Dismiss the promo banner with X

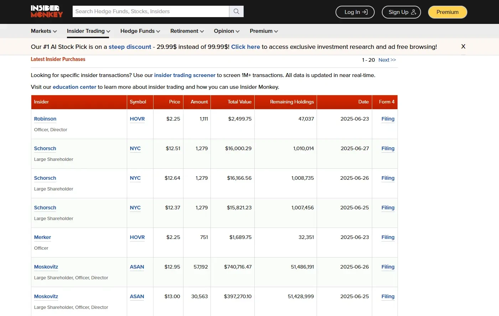pos(463,46)
